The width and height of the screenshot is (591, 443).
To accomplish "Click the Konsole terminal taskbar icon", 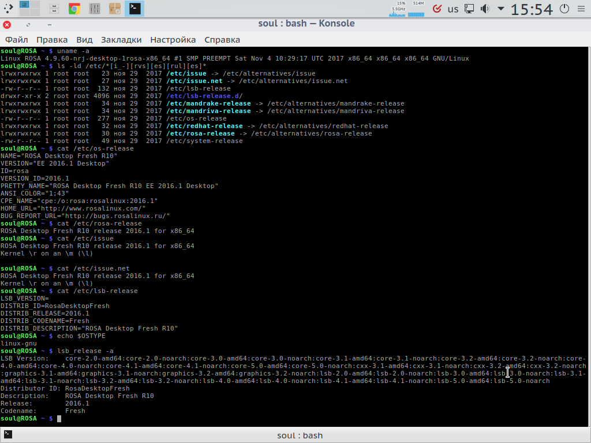I will (x=134, y=8).
